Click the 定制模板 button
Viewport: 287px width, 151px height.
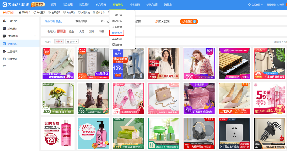pos(189,21)
